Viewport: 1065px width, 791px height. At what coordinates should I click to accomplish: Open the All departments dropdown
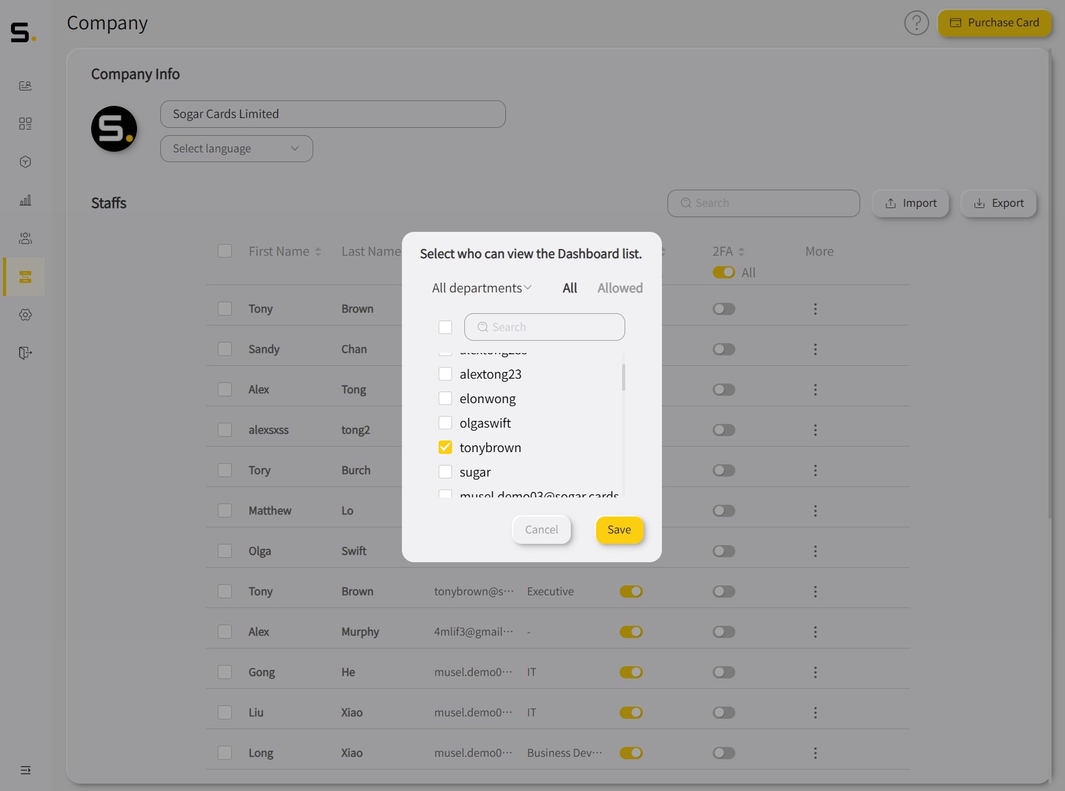coord(481,288)
